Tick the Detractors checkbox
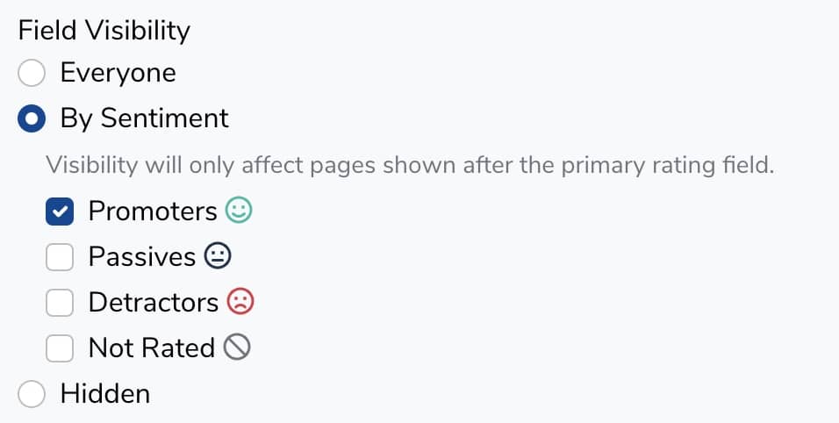Image resolution: width=839 pixels, height=423 pixels. pos(60,302)
